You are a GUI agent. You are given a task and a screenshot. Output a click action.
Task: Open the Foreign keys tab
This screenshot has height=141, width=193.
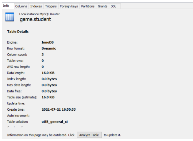(x=69, y=6)
